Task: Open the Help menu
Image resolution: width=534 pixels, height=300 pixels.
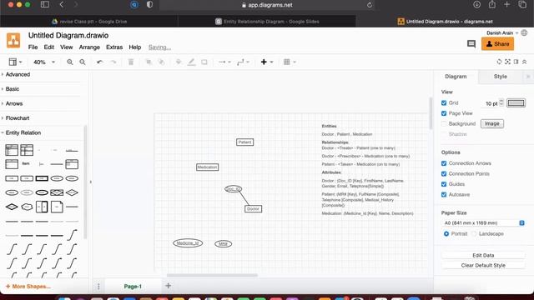Action: click(x=135, y=47)
